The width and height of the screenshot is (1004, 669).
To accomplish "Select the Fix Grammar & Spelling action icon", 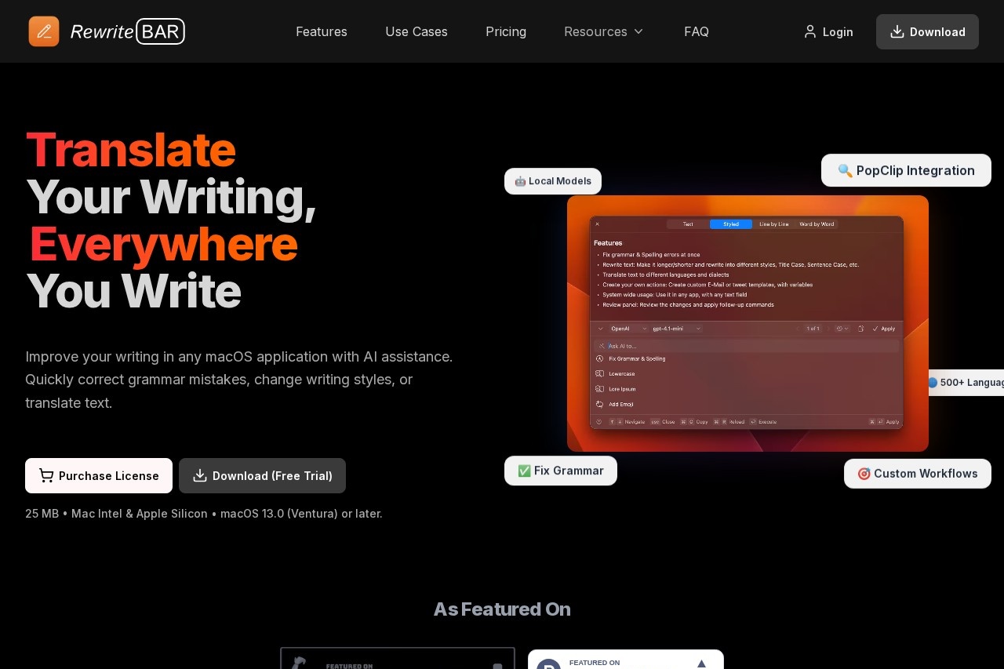I will pos(599,358).
